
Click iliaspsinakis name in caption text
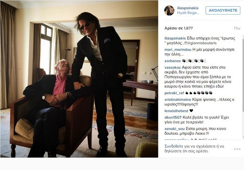tap(175, 38)
